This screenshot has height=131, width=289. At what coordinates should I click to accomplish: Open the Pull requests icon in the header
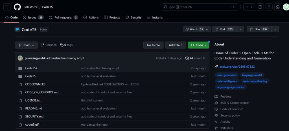[269, 7]
